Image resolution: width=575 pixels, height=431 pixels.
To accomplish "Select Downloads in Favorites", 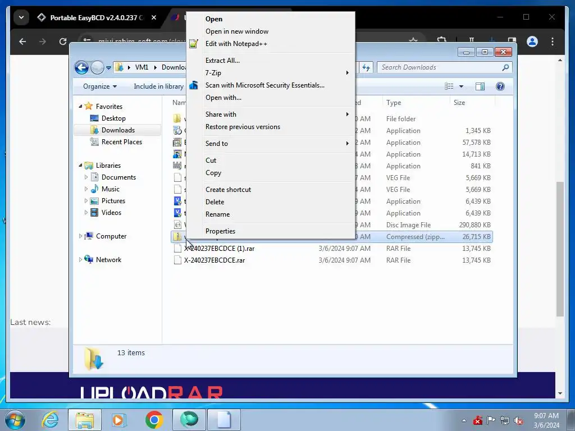I will coord(118,130).
